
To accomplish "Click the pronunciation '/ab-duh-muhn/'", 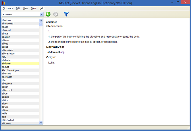I will point(55,26).
